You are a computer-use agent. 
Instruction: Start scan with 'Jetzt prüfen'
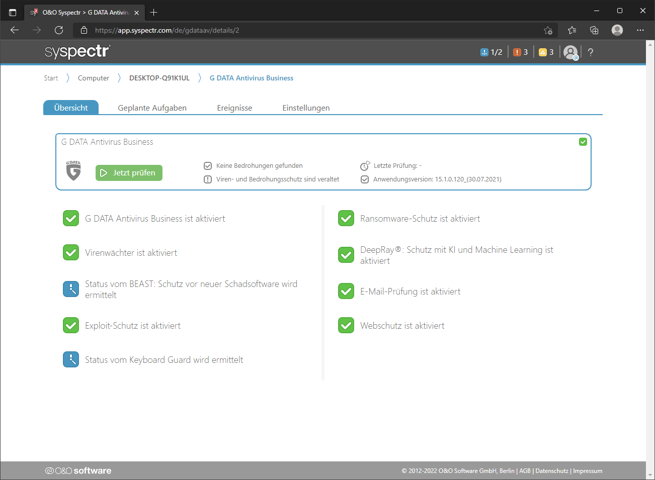[x=129, y=173]
